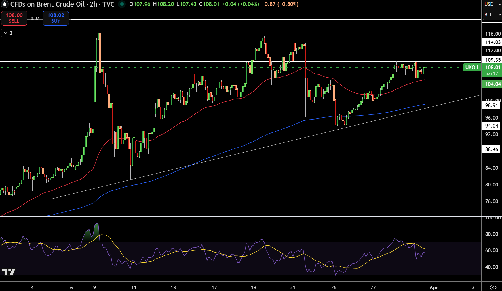Click the '13' date on time axis
Image resolution: width=502 pixels, height=291 pixels.
click(173, 288)
